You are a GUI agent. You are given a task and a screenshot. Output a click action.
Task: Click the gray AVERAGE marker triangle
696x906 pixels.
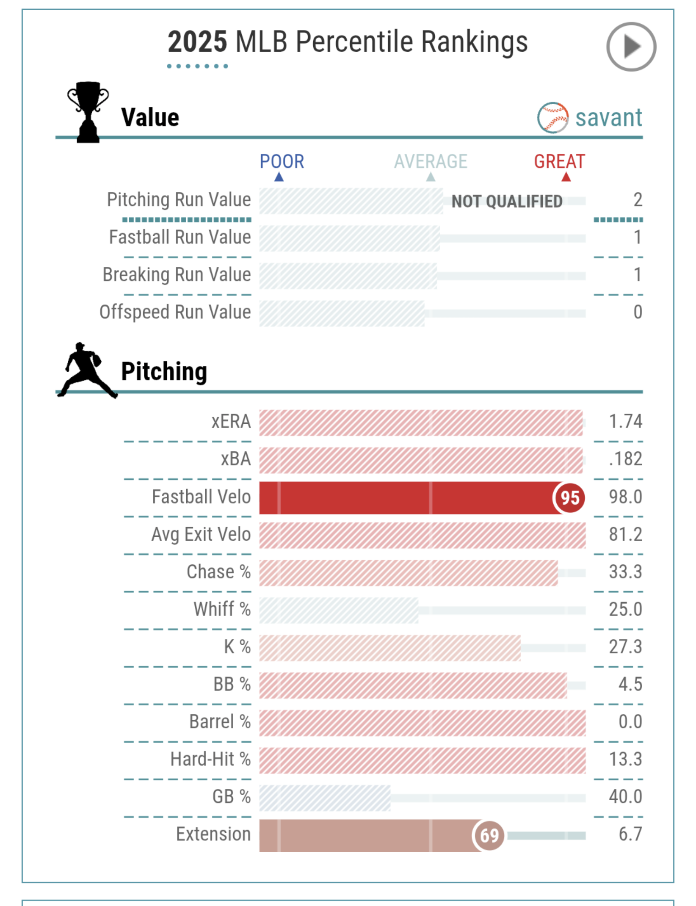coord(431,177)
